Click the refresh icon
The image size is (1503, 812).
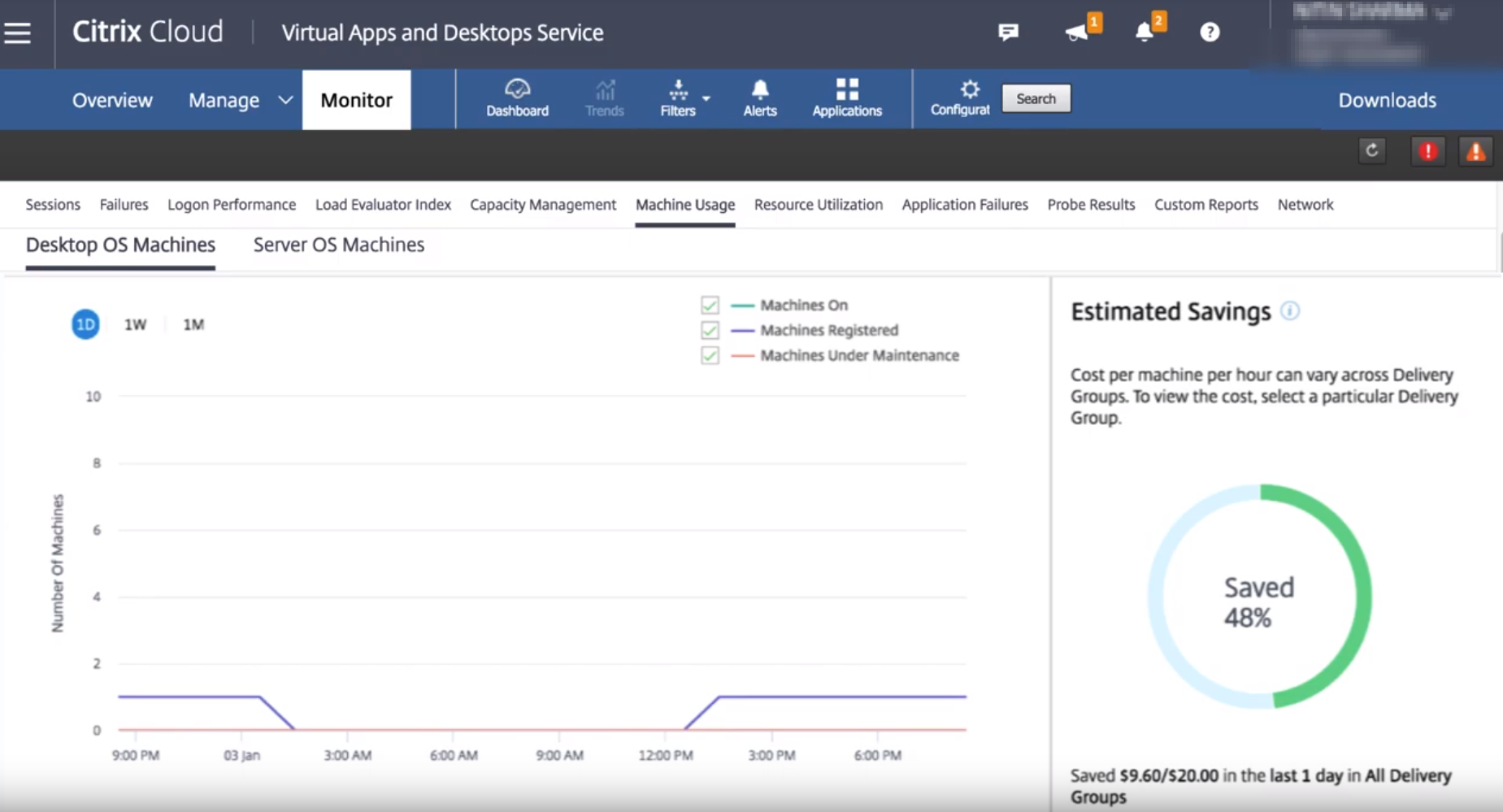click(x=1372, y=151)
